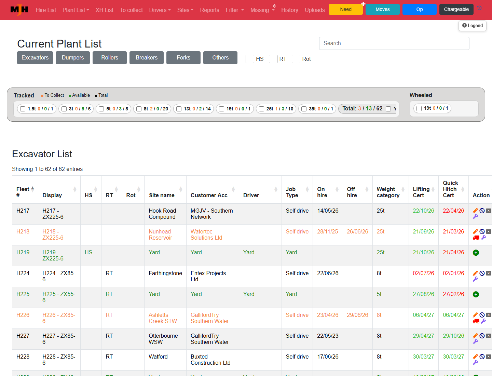This screenshot has width=492, height=376.
Task: Open Hire List in the navbar
Action: click(x=46, y=10)
